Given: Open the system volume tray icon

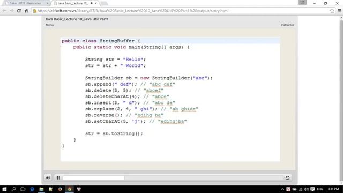Looking at the screenshot, I should 307,189.
